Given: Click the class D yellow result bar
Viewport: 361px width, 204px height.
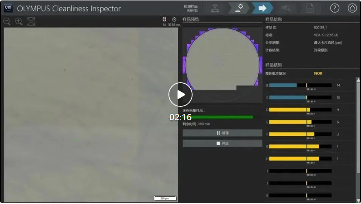Looking at the screenshot, I should [300, 110].
